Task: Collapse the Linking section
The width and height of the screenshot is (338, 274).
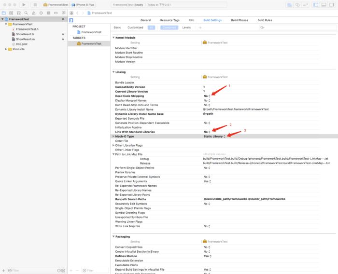Action: 113,72
